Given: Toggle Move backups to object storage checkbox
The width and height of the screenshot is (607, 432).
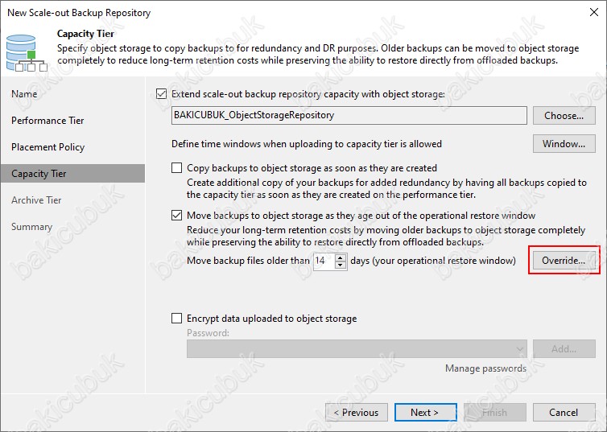Looking at the screenshot, I should pyautogui.click(x=176, y=215).
